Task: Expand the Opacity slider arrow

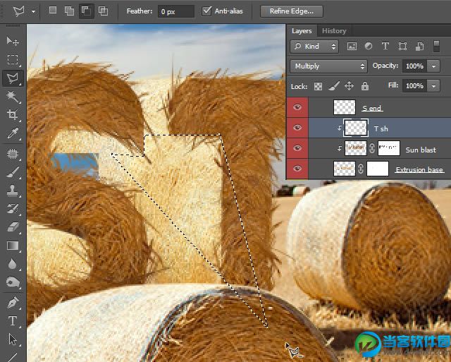Action: pyautogui.click(x=433, y=66)
